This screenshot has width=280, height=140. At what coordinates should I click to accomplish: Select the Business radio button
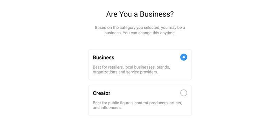(184, 57)
